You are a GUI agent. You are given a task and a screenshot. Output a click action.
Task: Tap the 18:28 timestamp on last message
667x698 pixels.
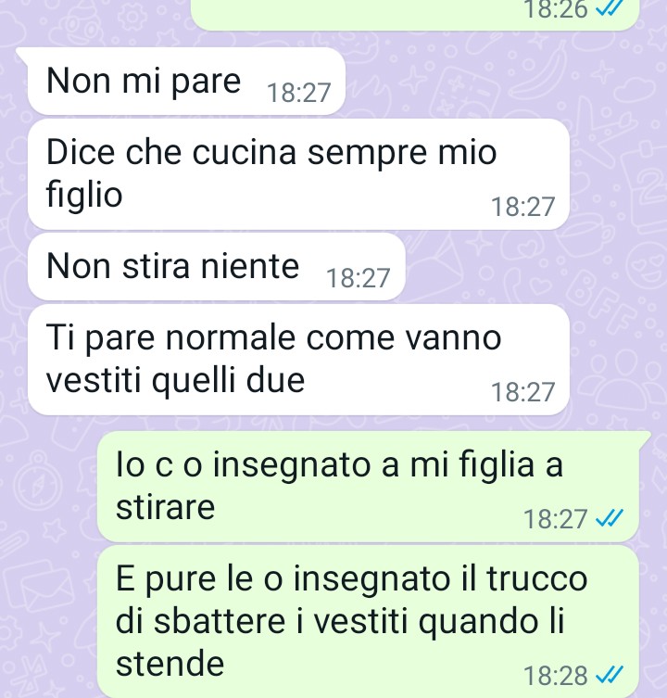[x=555, y=676]
